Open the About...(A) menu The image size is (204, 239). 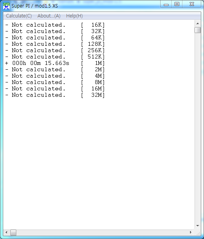pyautogui.click(x=49, y=16)
